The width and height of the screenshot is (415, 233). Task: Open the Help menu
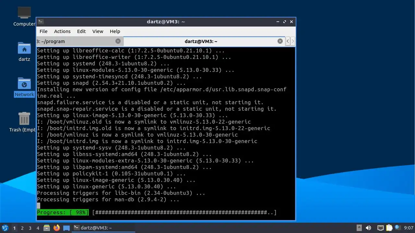[x=115, y=31]
